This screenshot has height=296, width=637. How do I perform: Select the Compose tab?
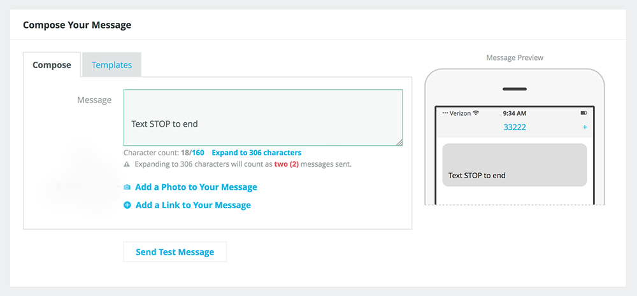[x=52, y=65]
